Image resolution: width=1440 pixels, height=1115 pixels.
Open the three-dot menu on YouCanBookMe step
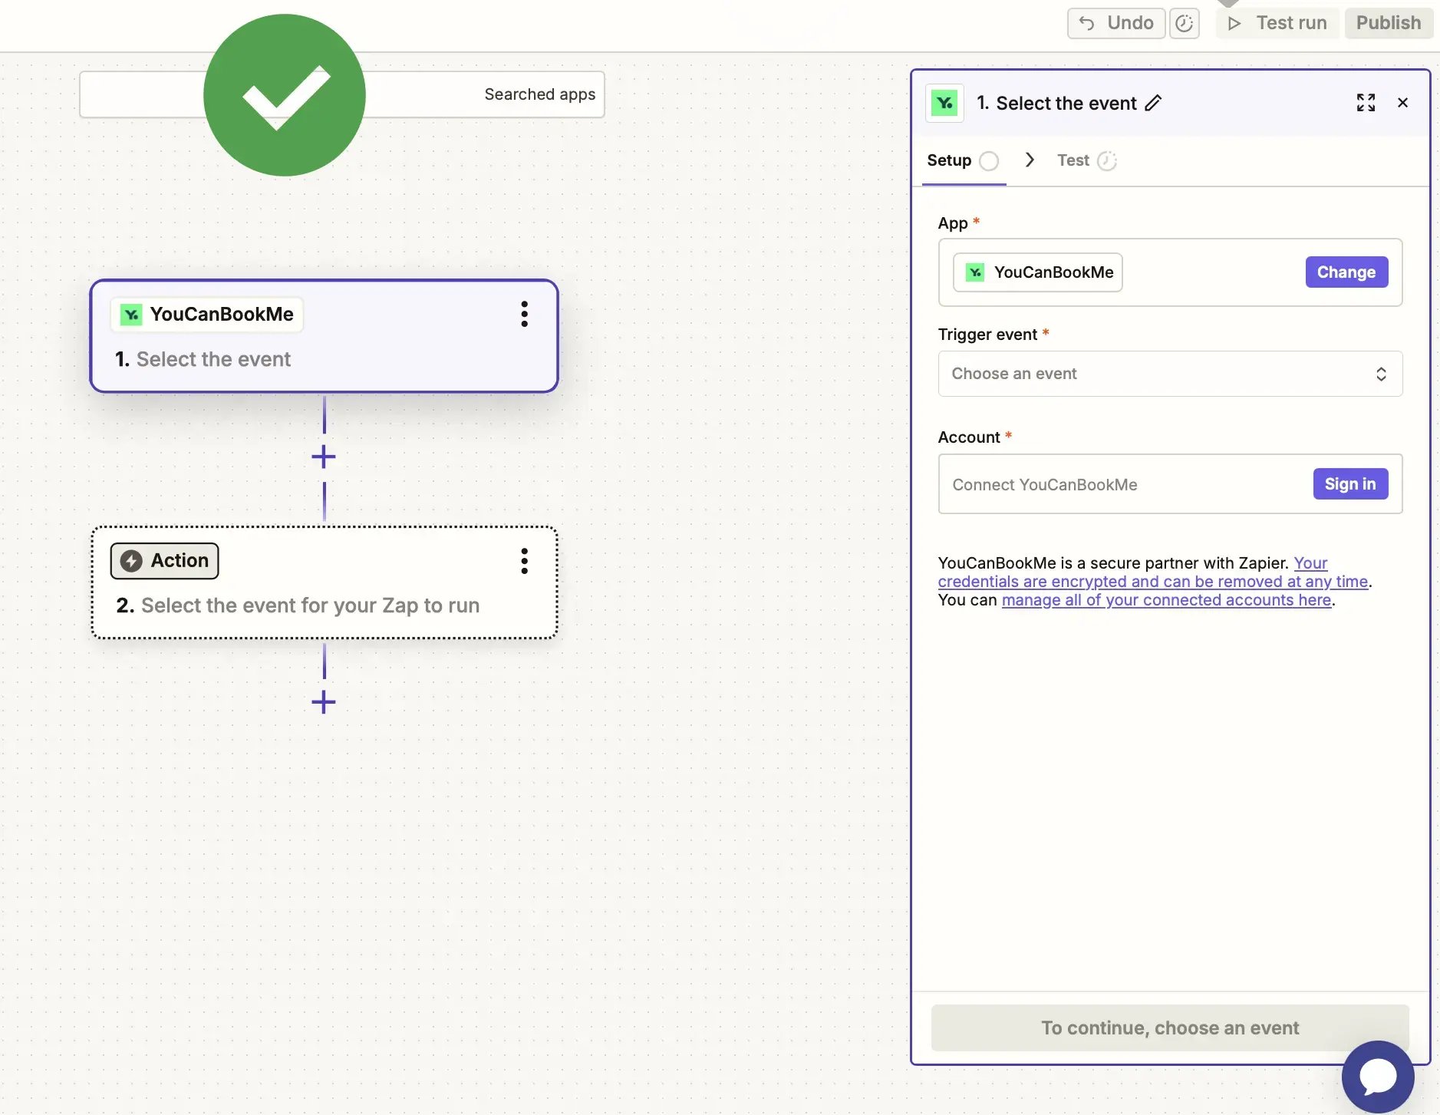pos(525,314)
